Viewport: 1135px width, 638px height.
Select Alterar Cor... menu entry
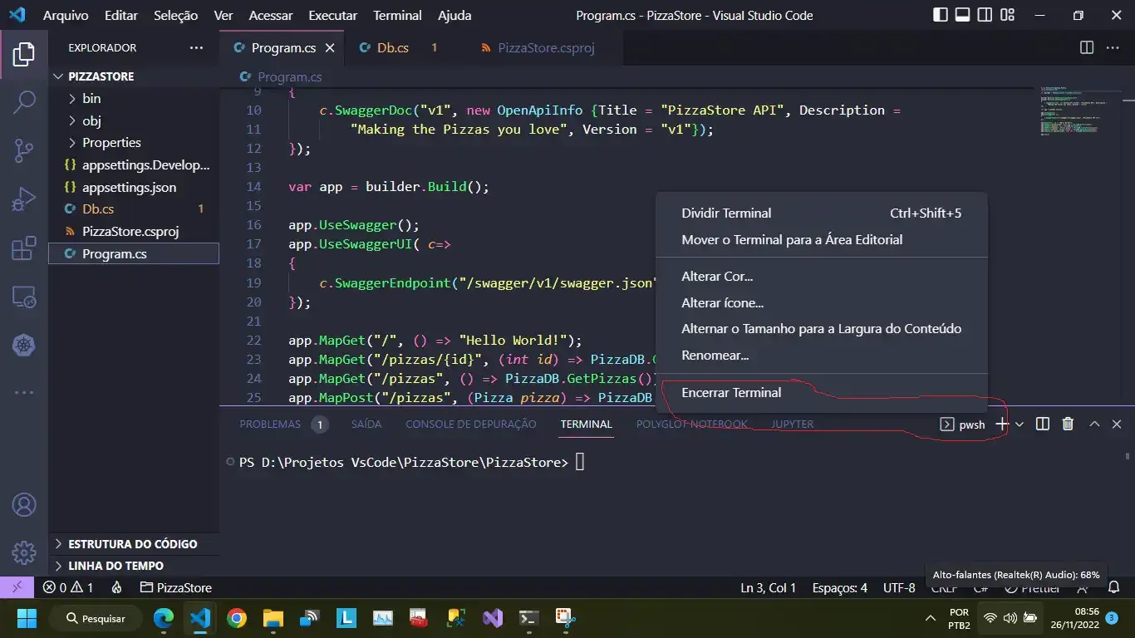821,277
